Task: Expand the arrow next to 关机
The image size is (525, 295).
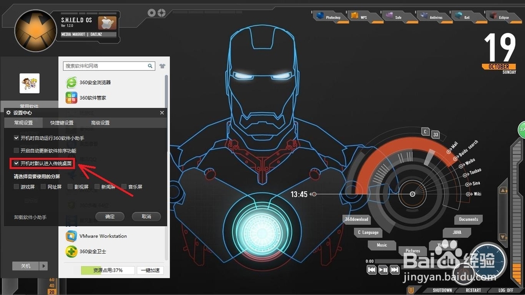Action: (44, 266)
